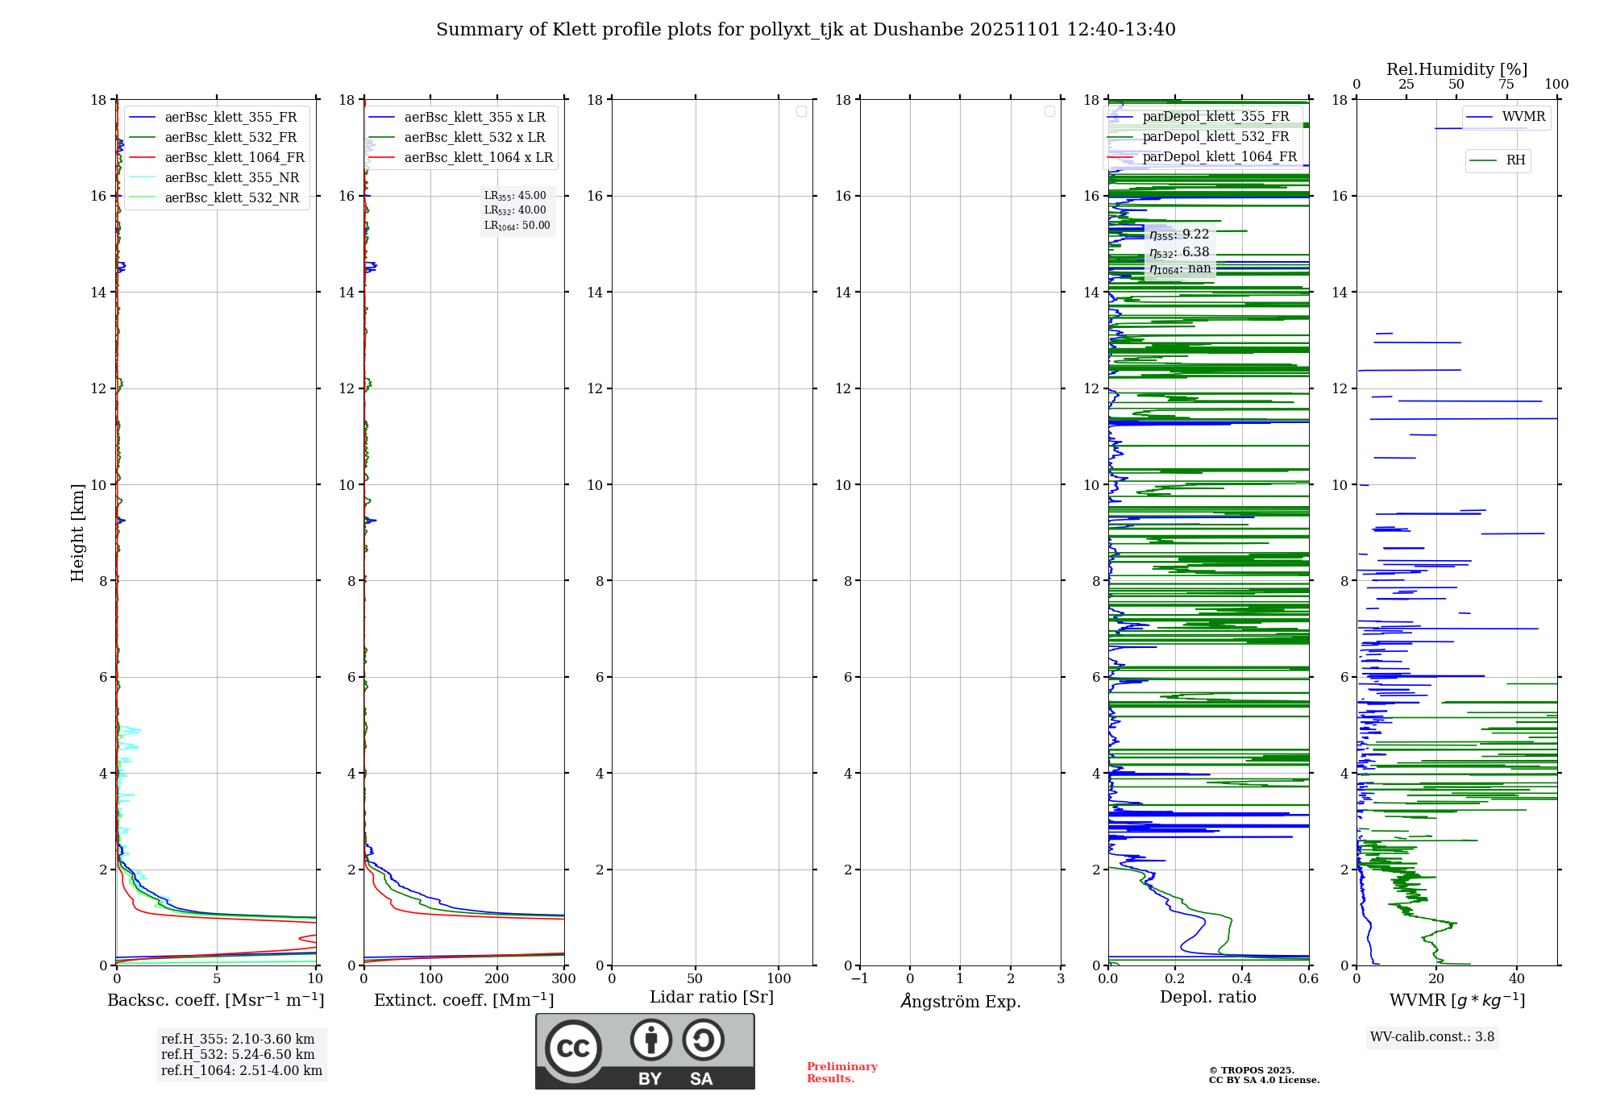Viewport: 1612px width, 1096px height.
Task: Click the lidar ratio values annotation box
Action: pyautogui.click(x=517, y=210)
